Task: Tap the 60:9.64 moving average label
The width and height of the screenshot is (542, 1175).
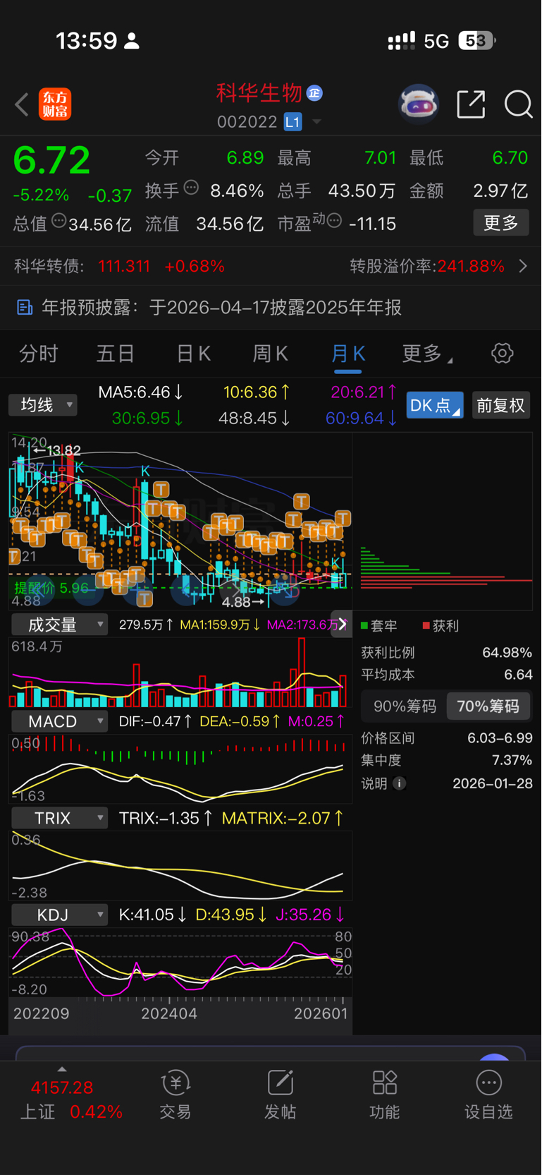Action: point(361,418)
